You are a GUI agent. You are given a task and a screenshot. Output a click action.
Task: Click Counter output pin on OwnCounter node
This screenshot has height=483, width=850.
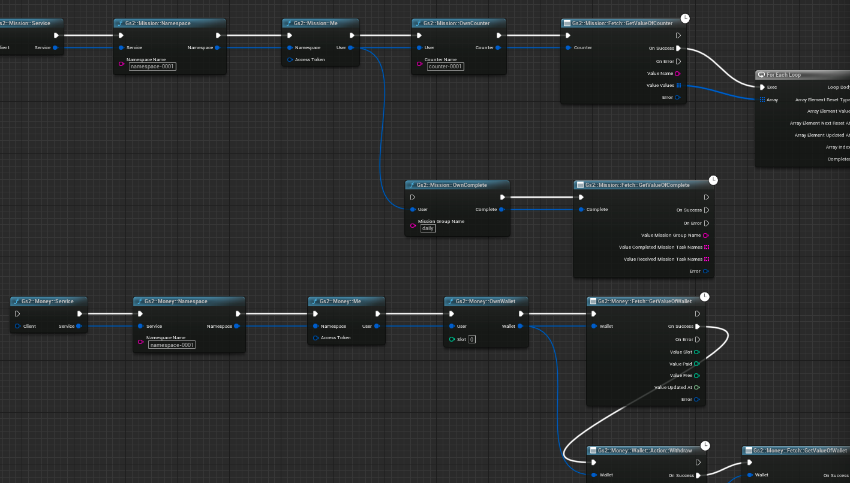click(498, 47)
